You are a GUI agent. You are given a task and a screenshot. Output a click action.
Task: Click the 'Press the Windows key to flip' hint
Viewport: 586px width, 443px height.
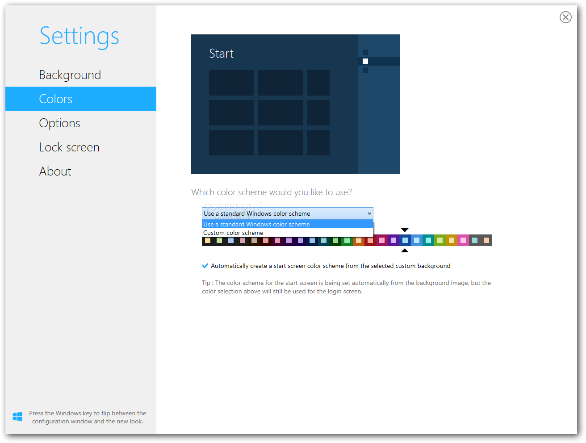tap(88, 417)
